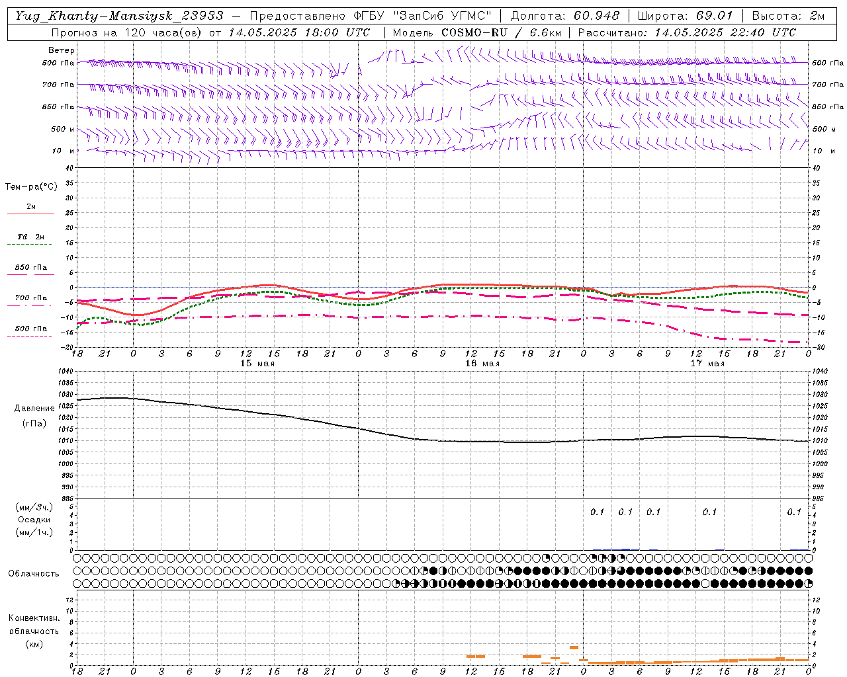Click the latitude value 'Широта: 69.01'
The image size is (847, 677).
[686, 16]
